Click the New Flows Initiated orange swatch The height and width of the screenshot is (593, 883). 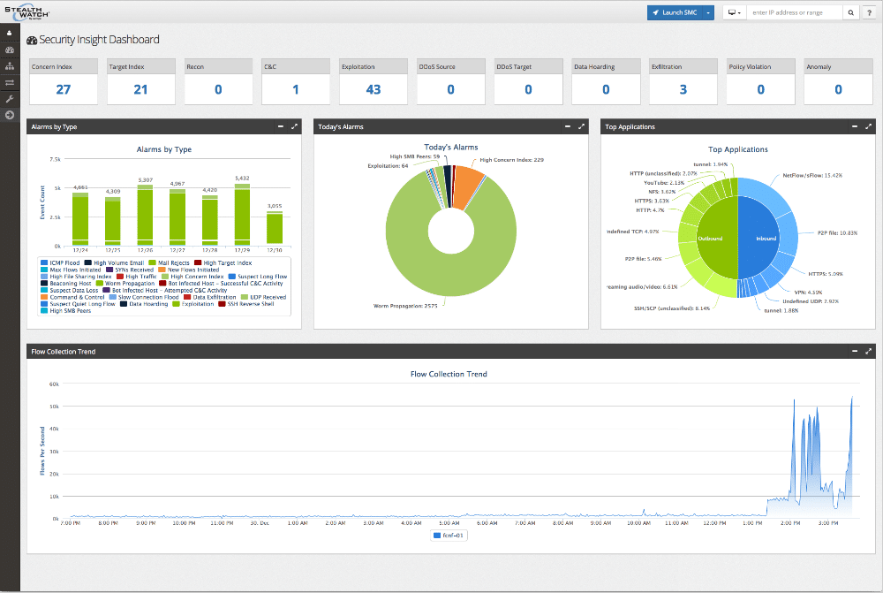coord(162,270)
